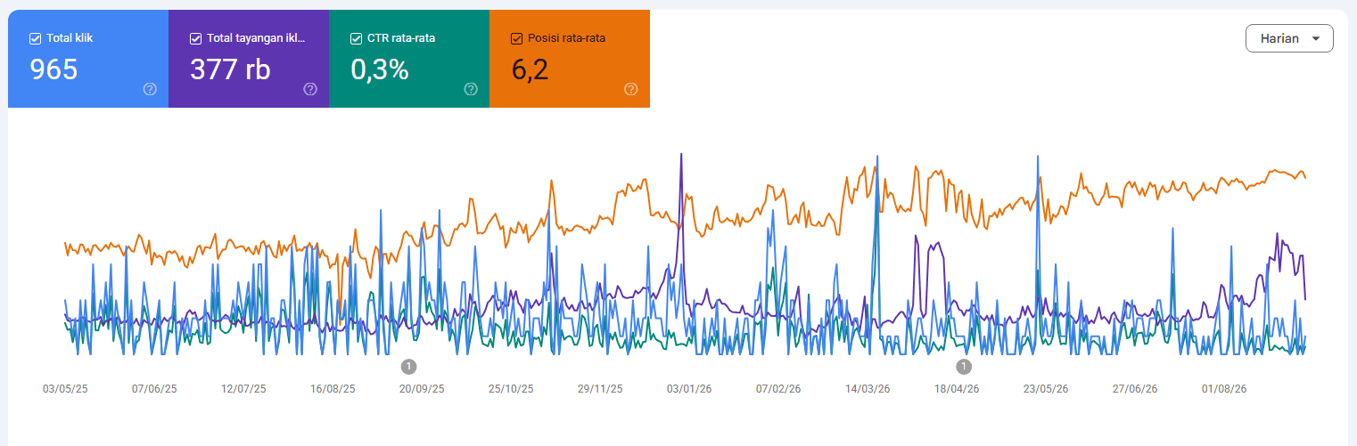
Task: Click the 07/02/26 date axis label
Action: pos(778,389)
